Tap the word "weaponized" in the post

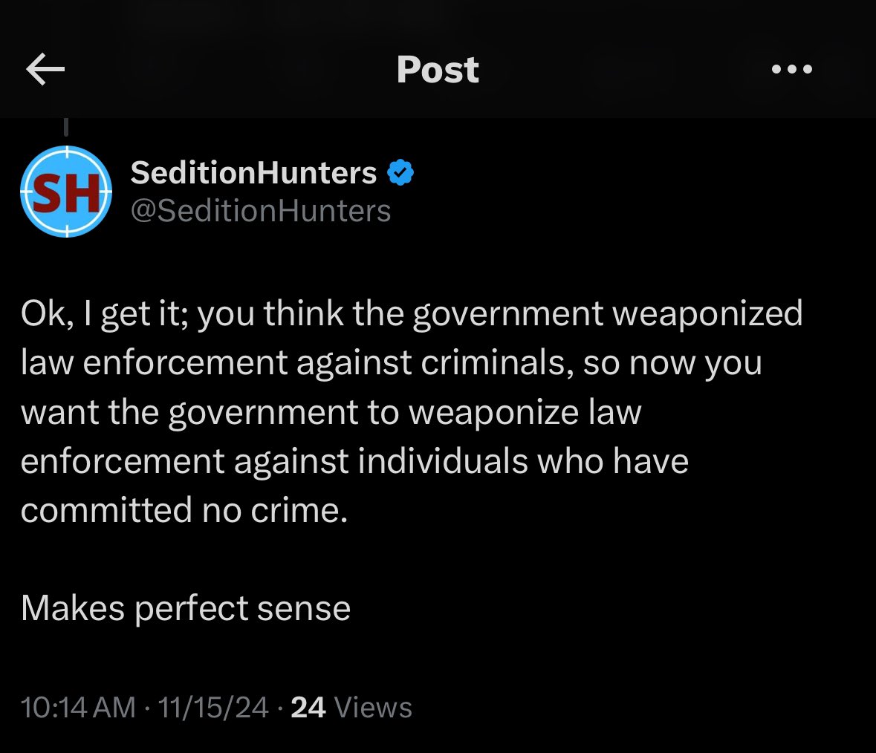(707, 313)
